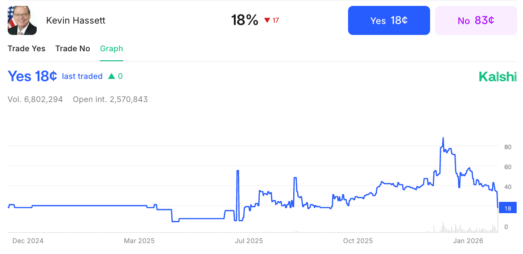Click the Open int. 2,570,843 statistic
The width and height of the screenshot is (523, 254).
tap(110, 99)
